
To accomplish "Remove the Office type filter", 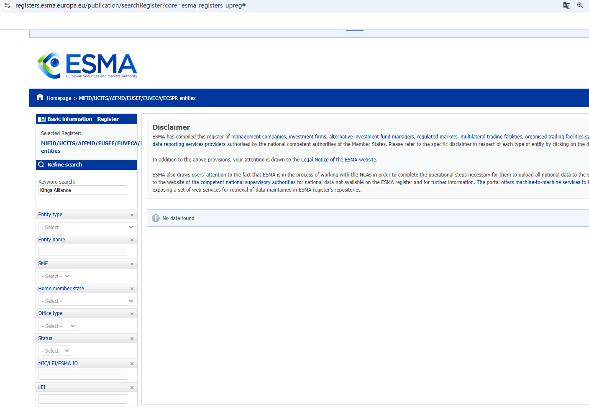I will [x=132, y=314].
